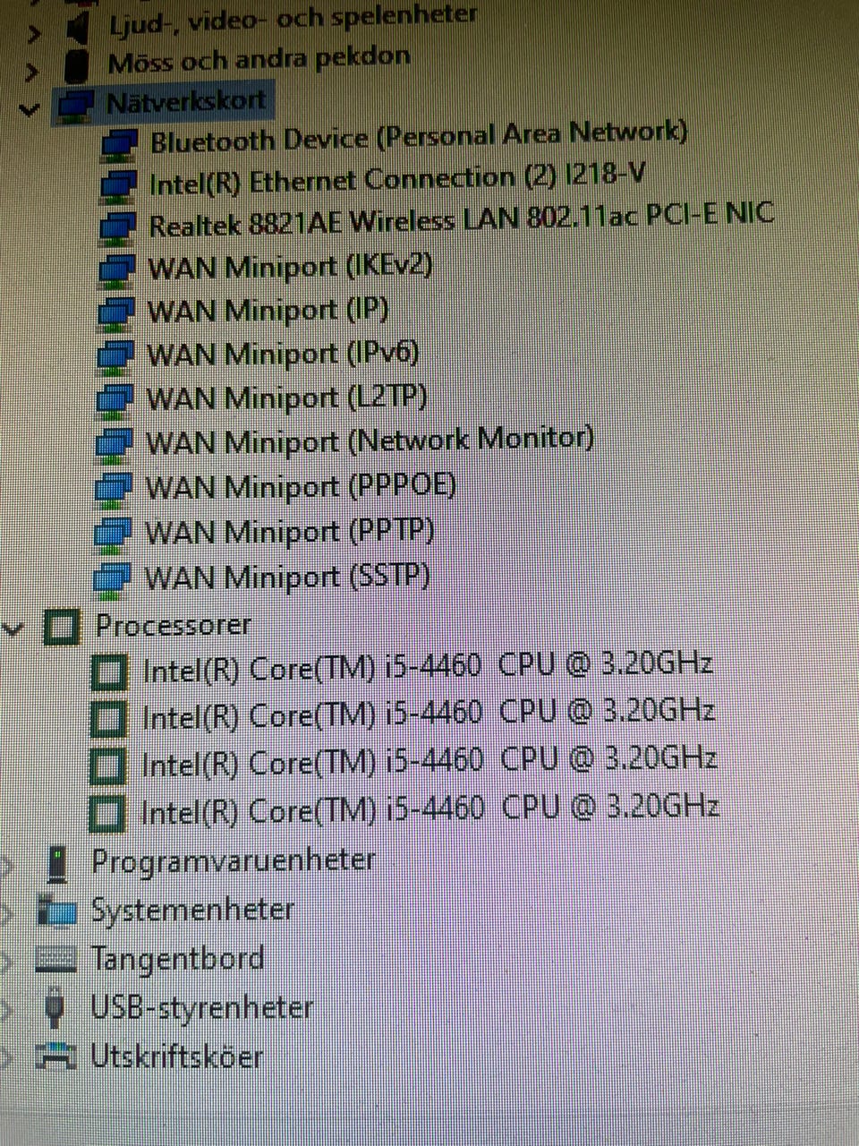
Task: Select the Systemenheter category label
Action: (192, 911)
